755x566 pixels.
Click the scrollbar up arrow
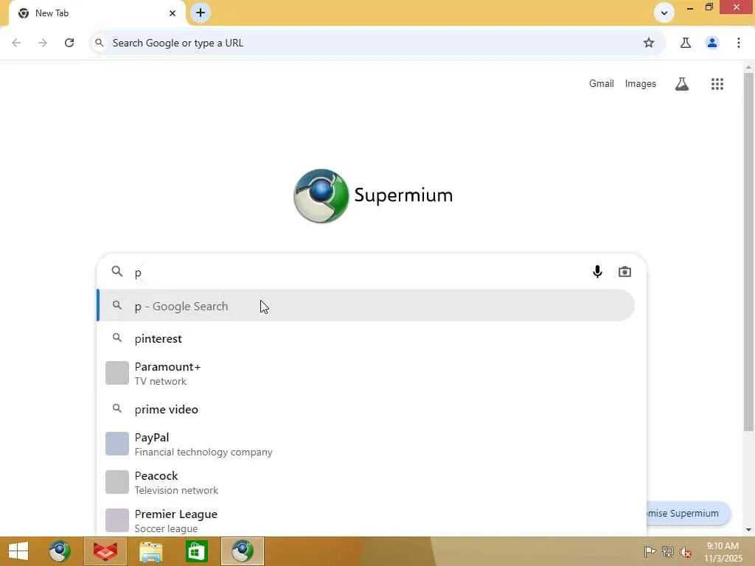[x=748, y=66]
